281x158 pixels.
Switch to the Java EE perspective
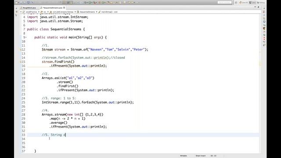tap(244, 3)
